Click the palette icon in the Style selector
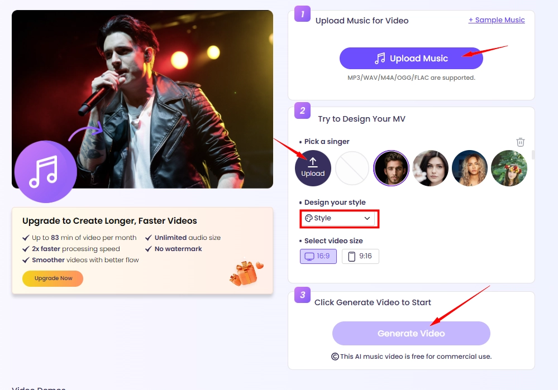 [310, 219]
